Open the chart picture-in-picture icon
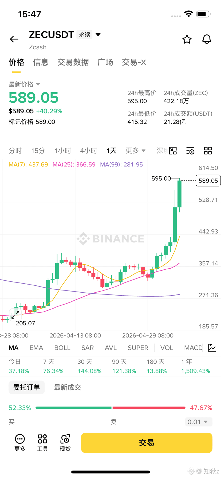 tap(173, 151)
